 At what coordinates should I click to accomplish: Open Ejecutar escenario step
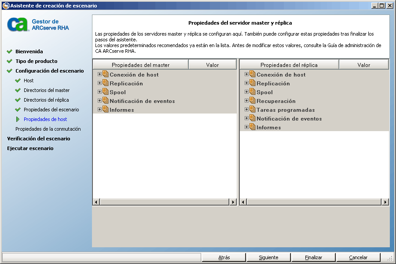click(30, 148)
